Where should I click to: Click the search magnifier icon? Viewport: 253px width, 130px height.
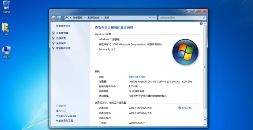tap(204, 18)
